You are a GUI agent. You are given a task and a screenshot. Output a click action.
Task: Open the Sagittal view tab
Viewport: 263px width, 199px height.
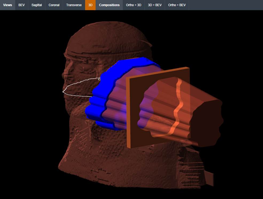37,5
